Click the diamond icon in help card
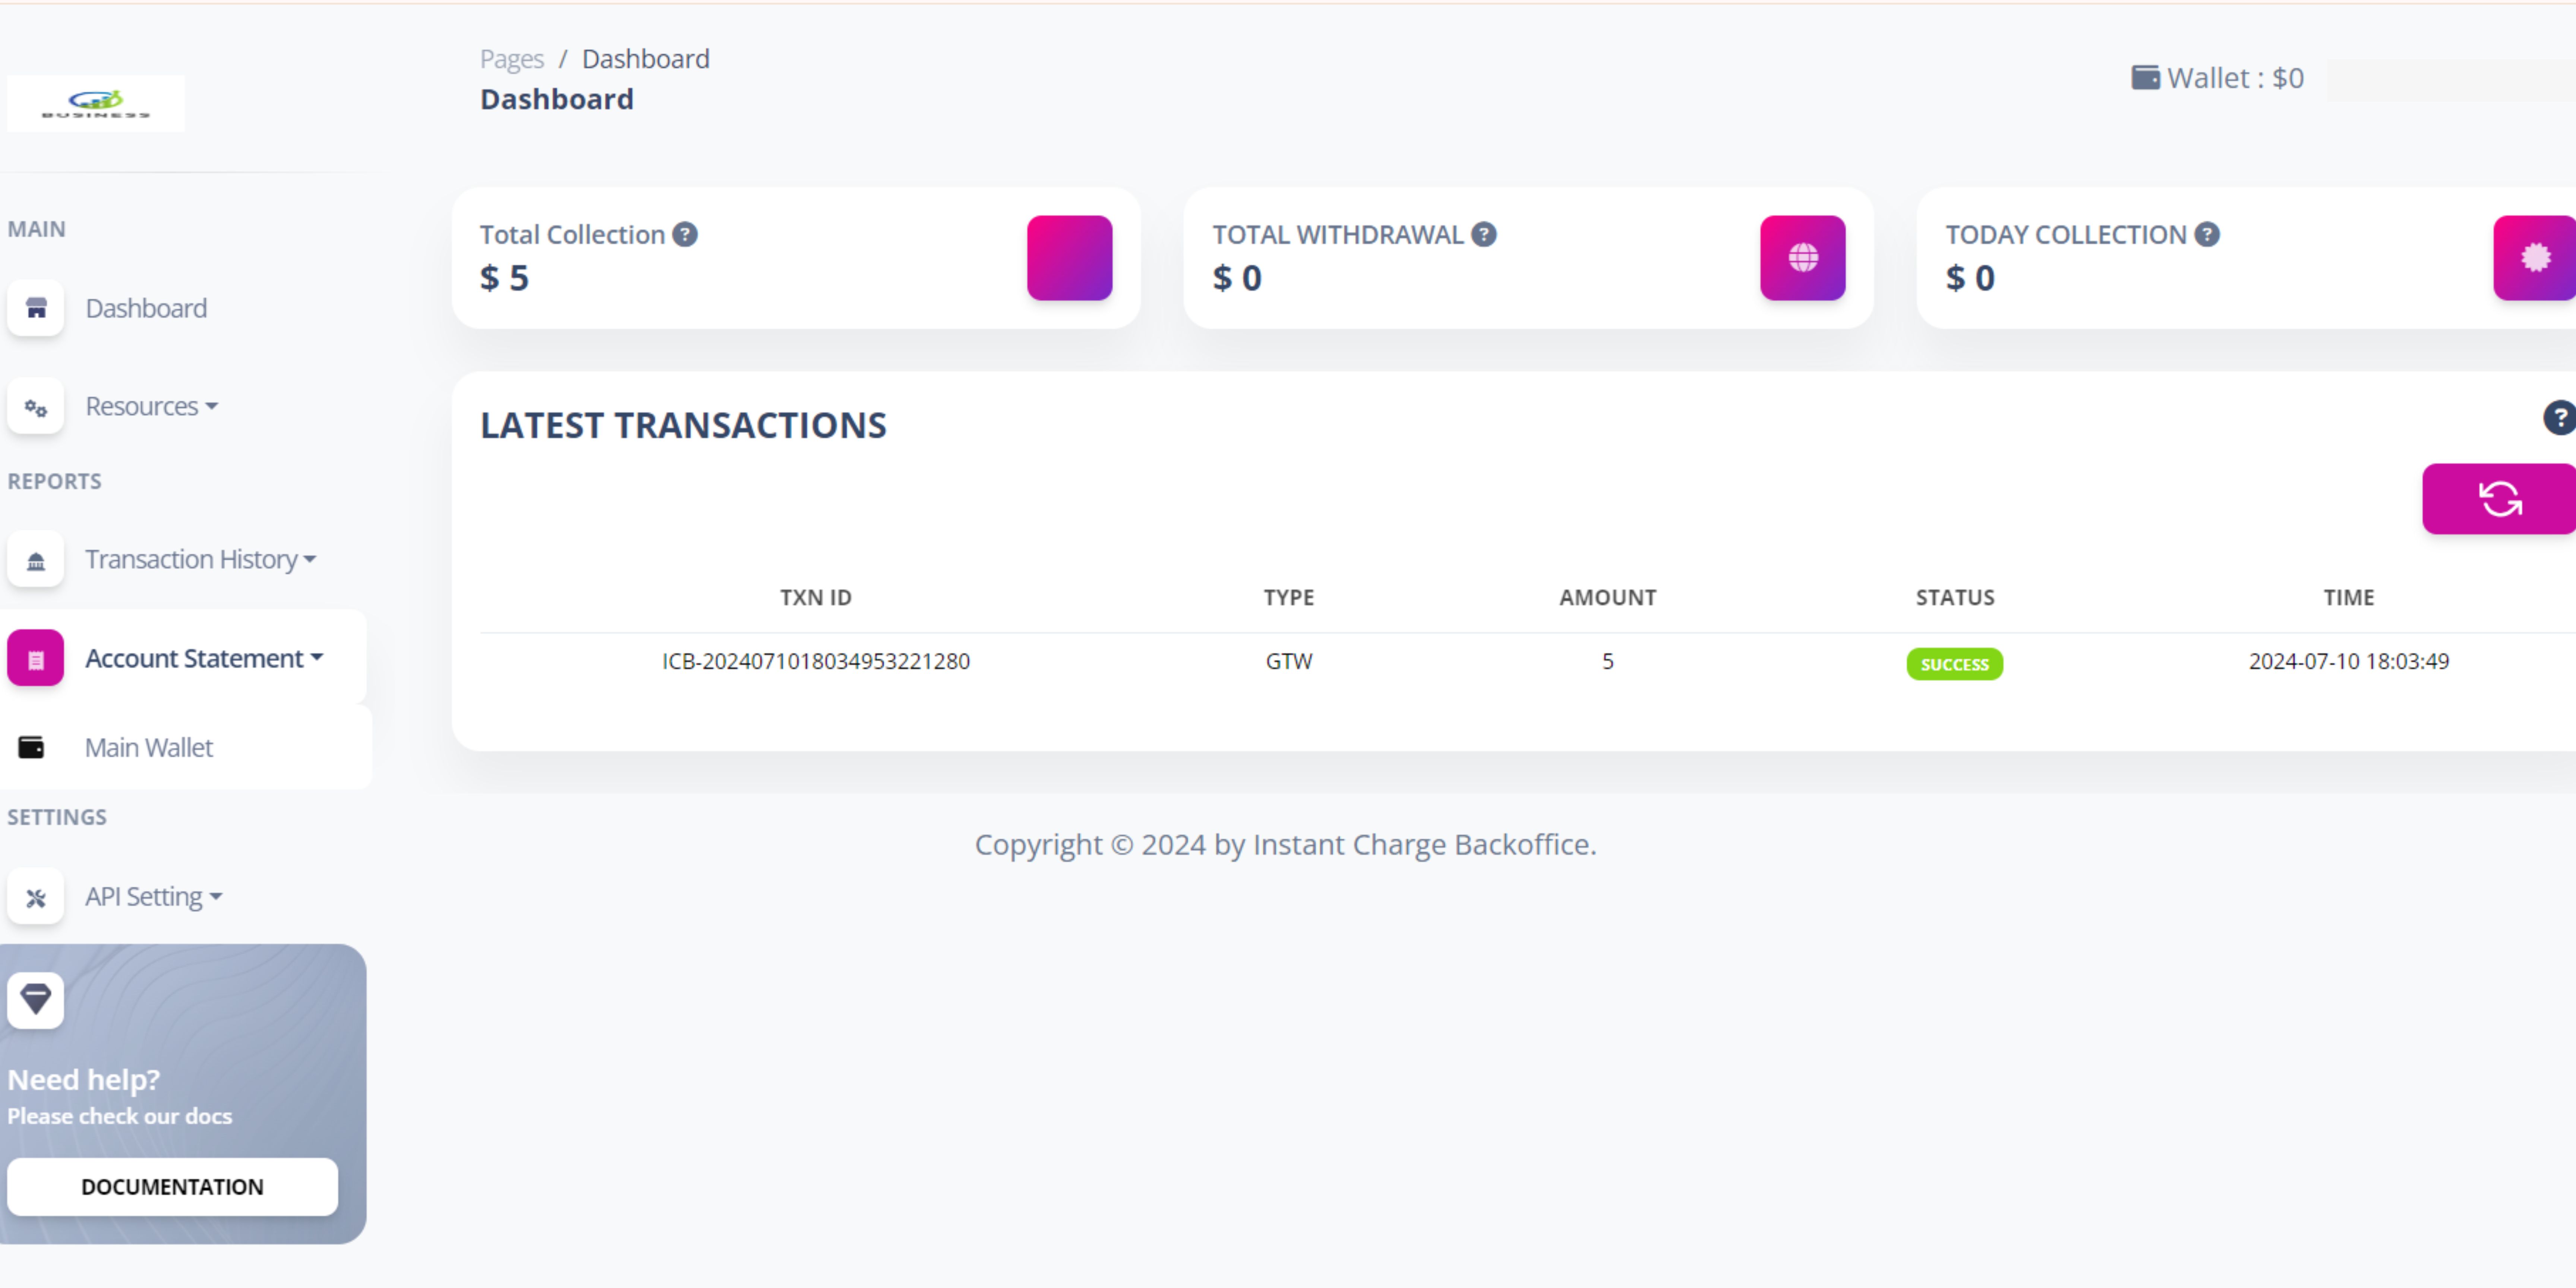 pyautogui.click(x=36, y=999)
